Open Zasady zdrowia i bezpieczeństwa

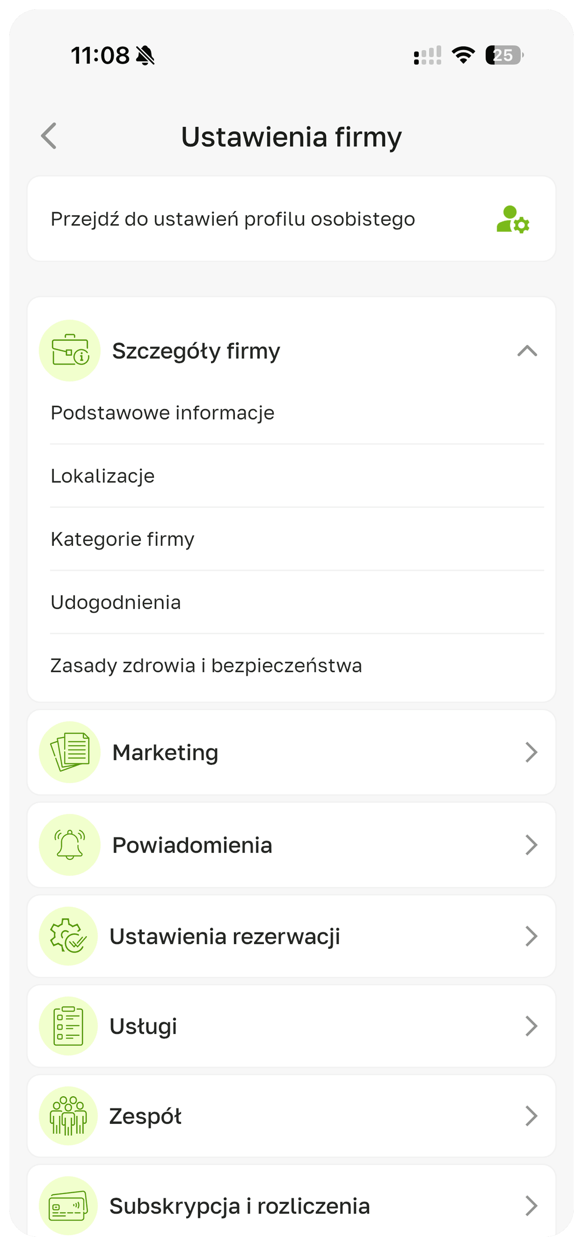[206, 666]
